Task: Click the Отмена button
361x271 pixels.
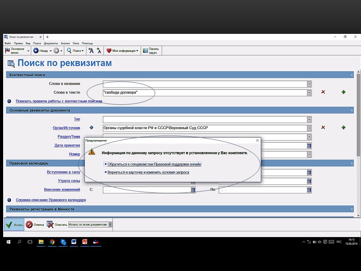Action: (x=35, y=224)
